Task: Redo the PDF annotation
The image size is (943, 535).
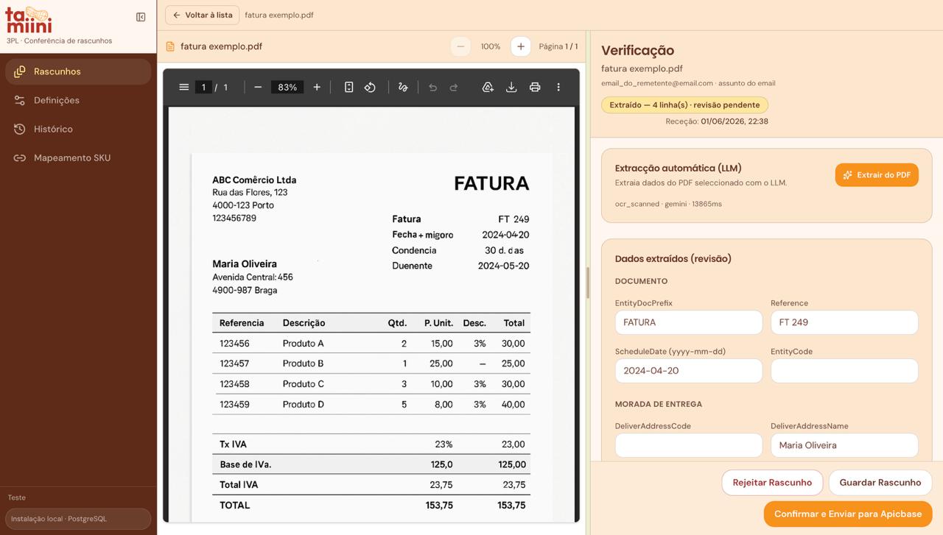Action: [454, 87]
